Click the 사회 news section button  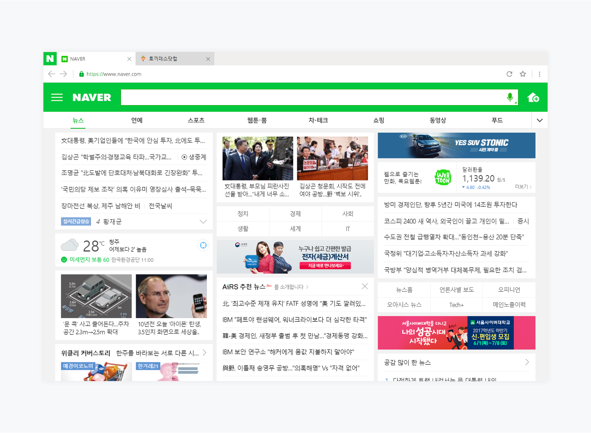(348, 214)
